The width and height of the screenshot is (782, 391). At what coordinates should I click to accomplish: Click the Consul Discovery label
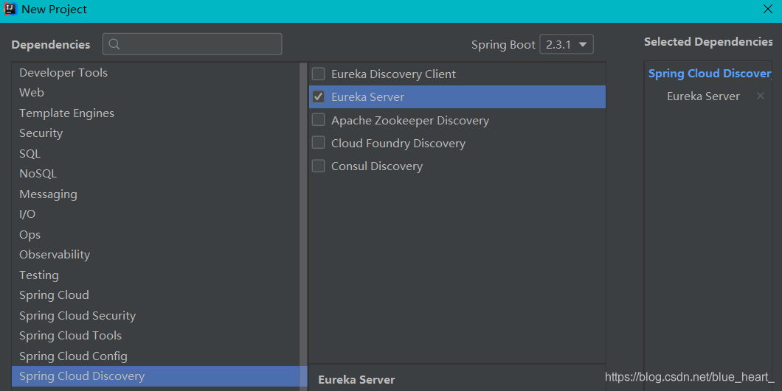[376, 166]
